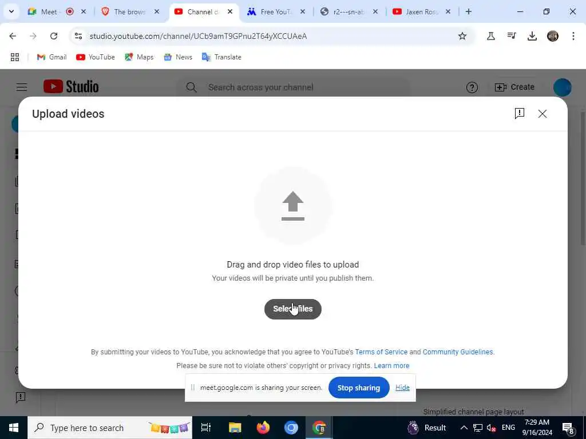Hide the screen sharing notification bar
This screenshot has width=586, height=439.
(402, 388)
